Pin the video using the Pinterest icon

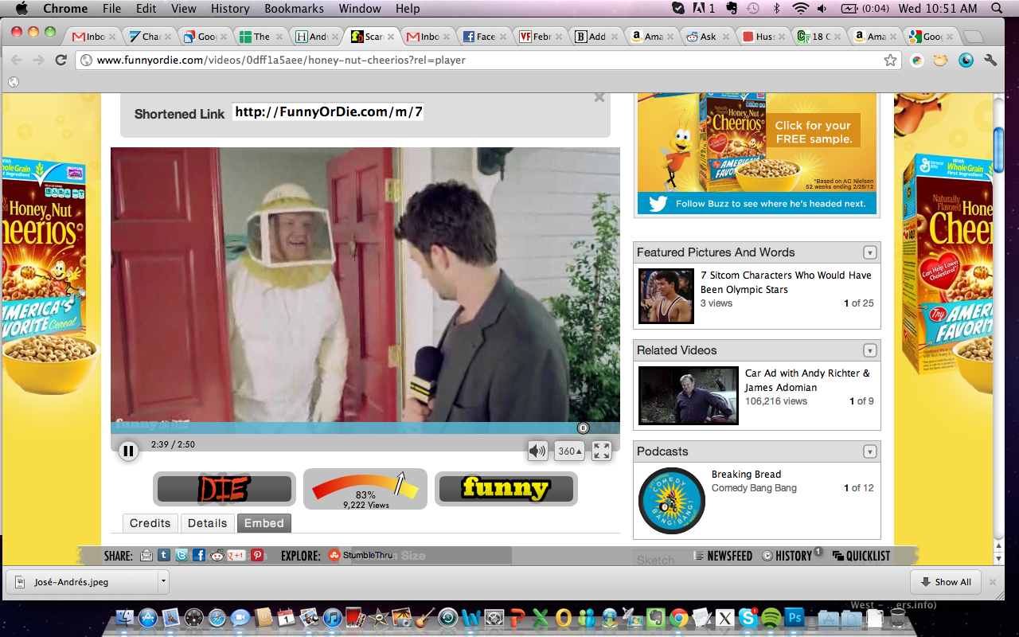pos(257,556)
